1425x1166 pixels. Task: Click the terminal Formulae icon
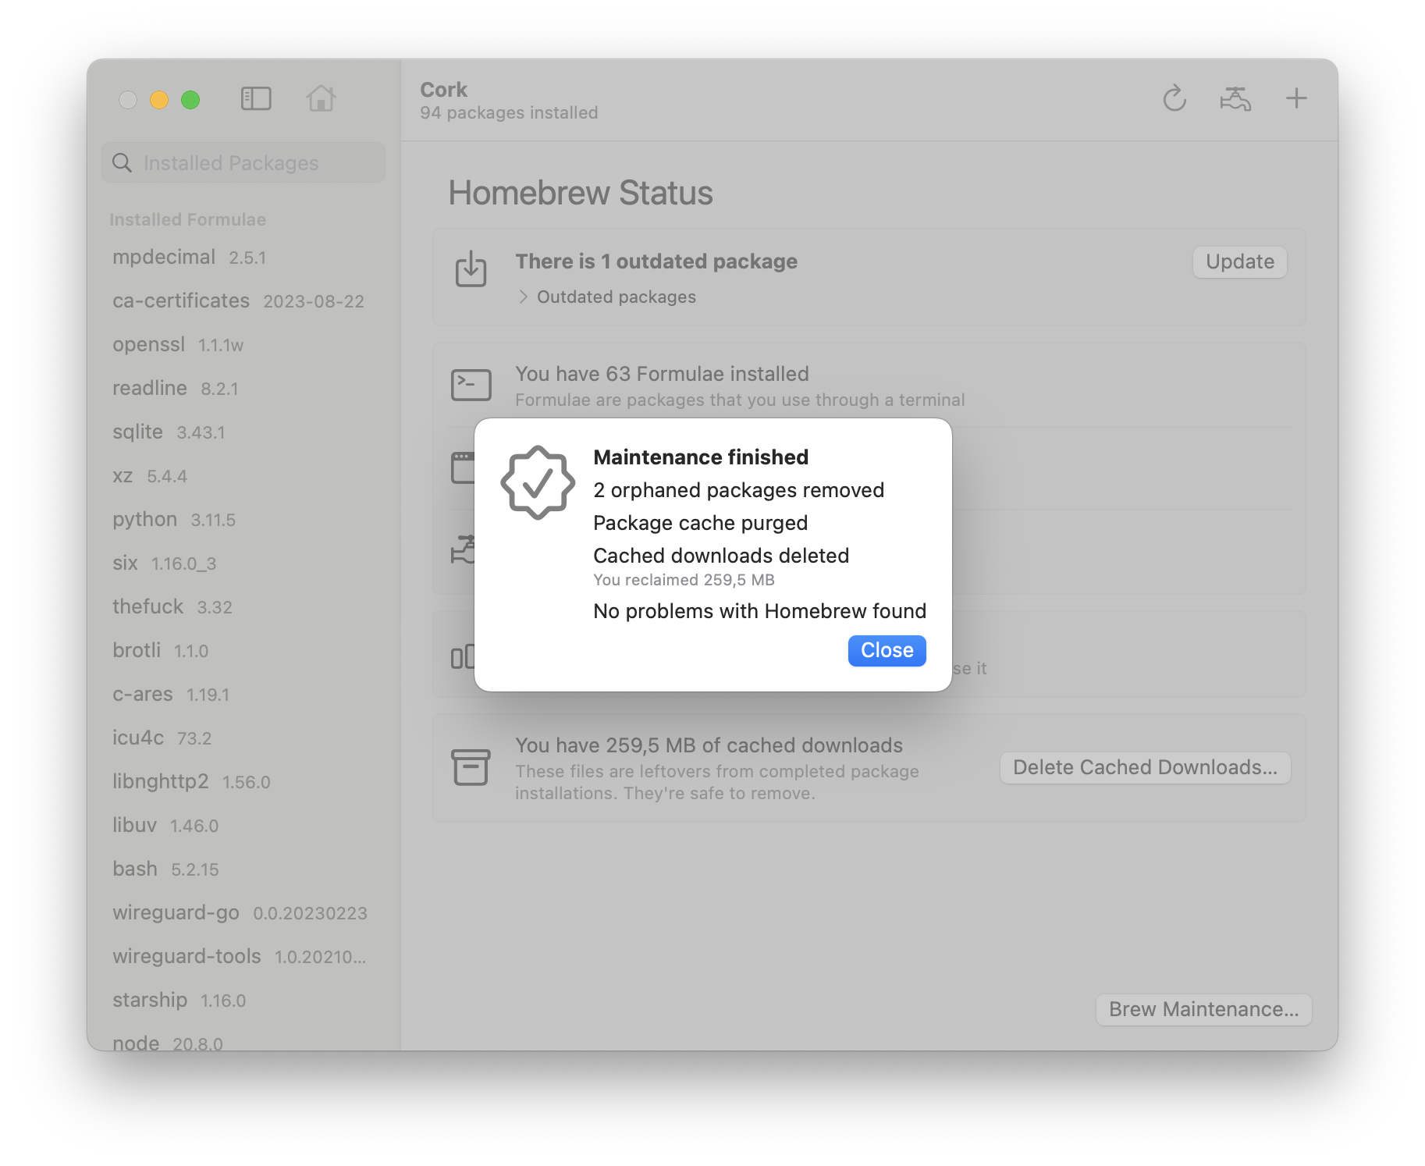pos(471,385)
